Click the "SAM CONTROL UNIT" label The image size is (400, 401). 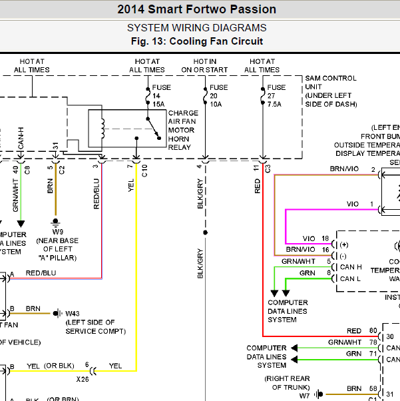pyautogui.click(x=331, y=83)
